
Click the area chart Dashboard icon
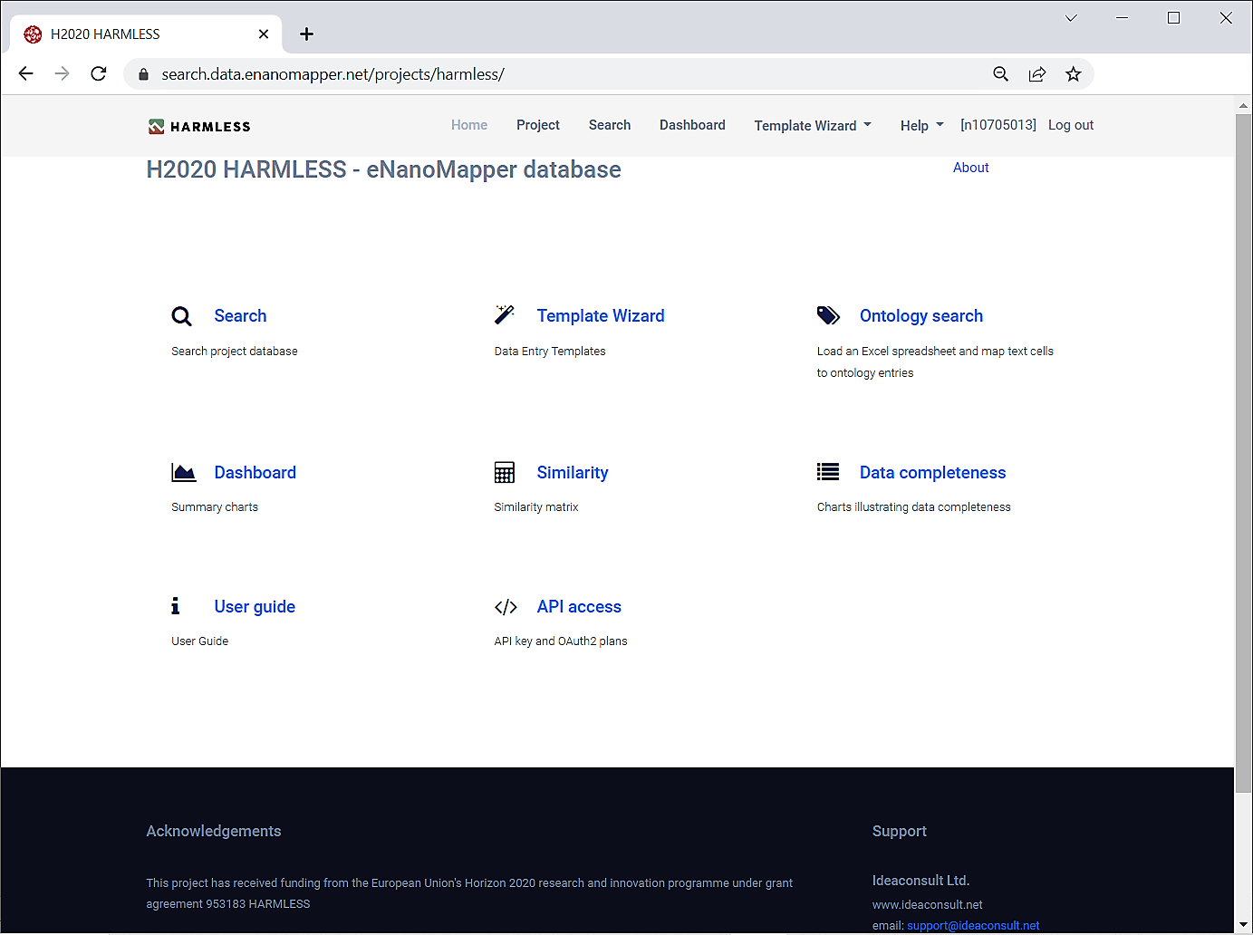pos(184,472)
